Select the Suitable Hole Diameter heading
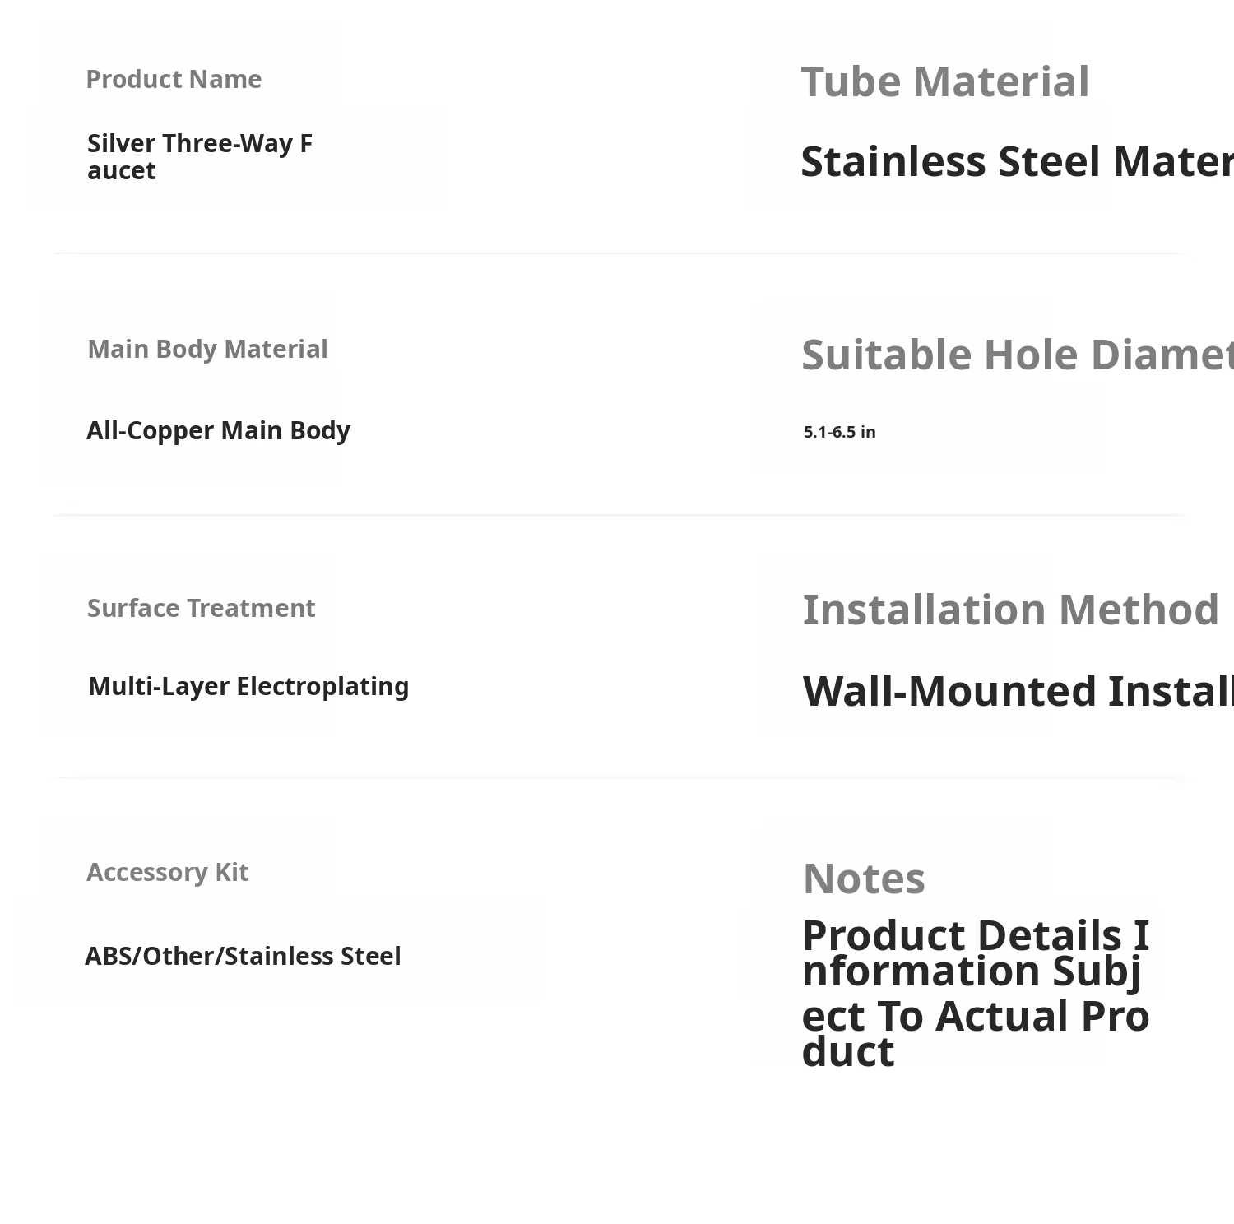 (x=1018, y=355)
